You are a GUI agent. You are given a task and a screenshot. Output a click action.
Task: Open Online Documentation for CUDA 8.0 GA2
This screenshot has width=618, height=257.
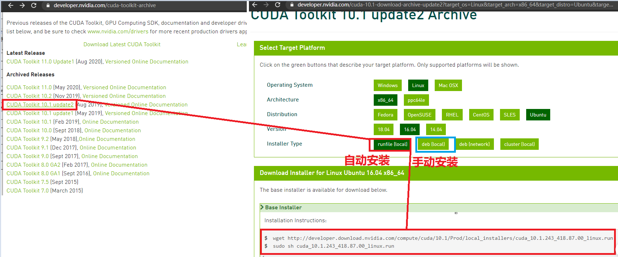(119, 165)
